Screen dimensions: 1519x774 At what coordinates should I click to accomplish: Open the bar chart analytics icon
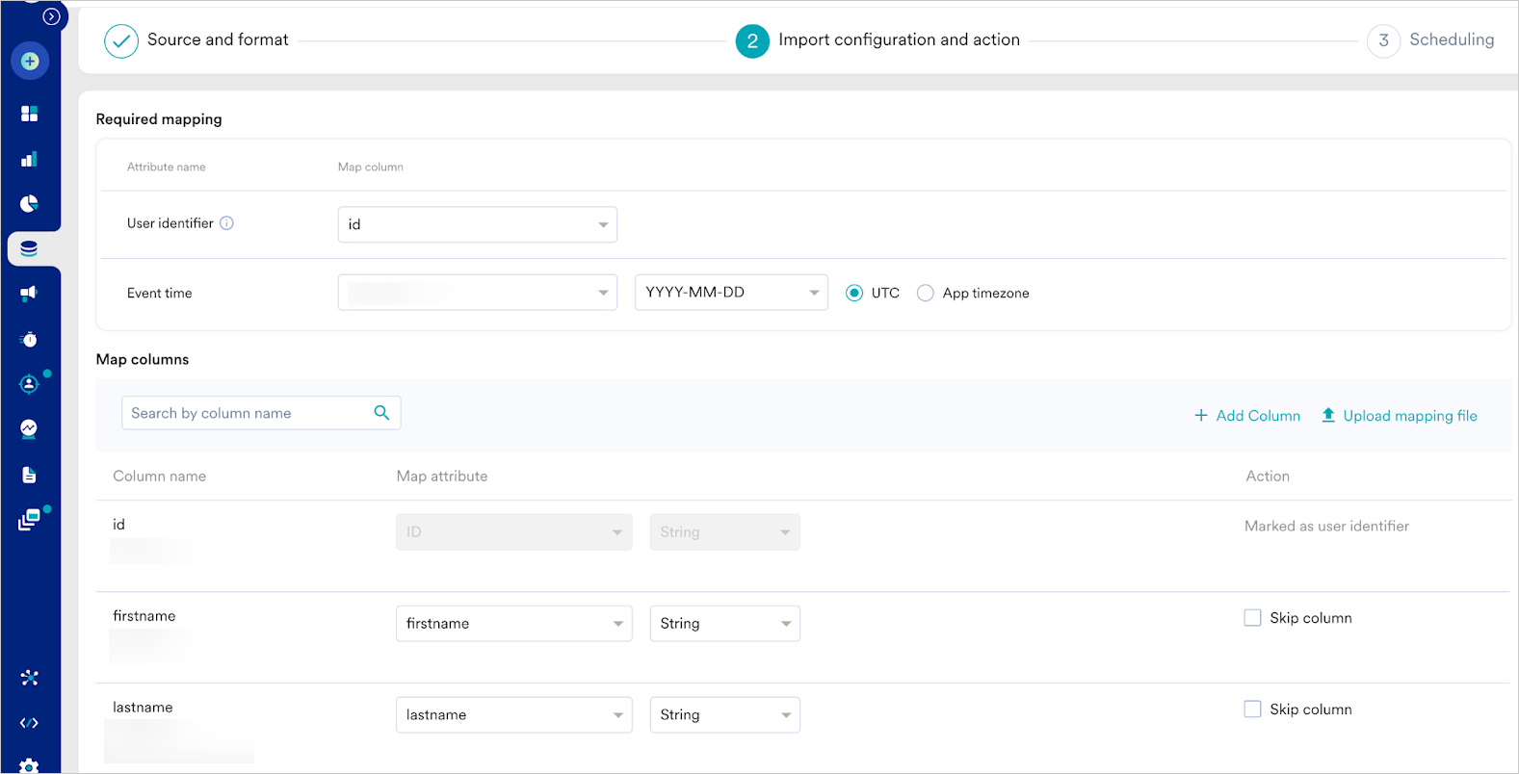click(30, 159)
